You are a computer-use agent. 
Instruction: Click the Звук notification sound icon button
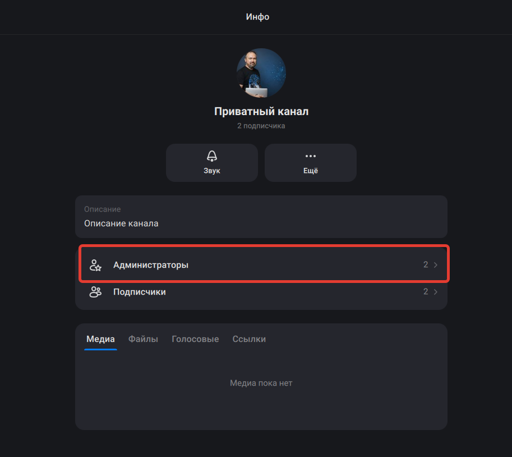point(211,163)
